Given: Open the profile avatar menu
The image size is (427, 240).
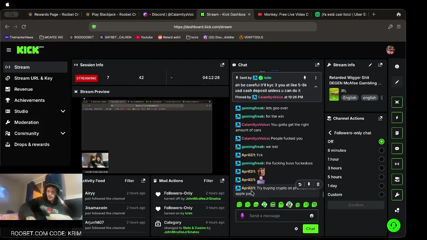Looking at the screenshot, I should [390, 50].
